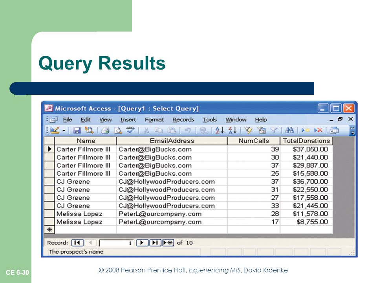The image size is (377, 283).
Task: Open the Edit menu
Action: click(86, 119)
